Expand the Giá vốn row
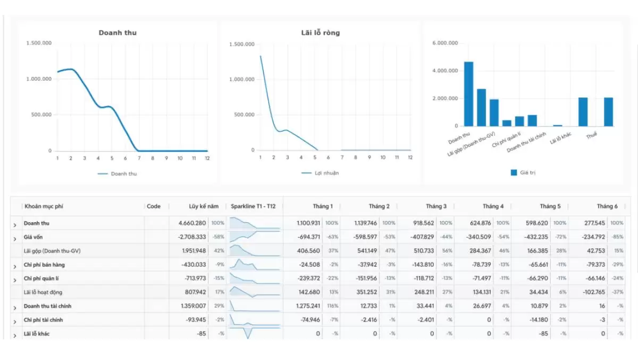638x358 pixels. coord(15,238)
